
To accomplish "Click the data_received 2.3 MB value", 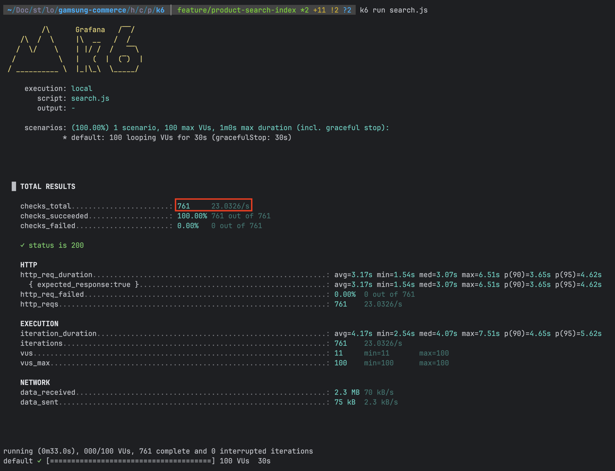I will click(347, 392).
